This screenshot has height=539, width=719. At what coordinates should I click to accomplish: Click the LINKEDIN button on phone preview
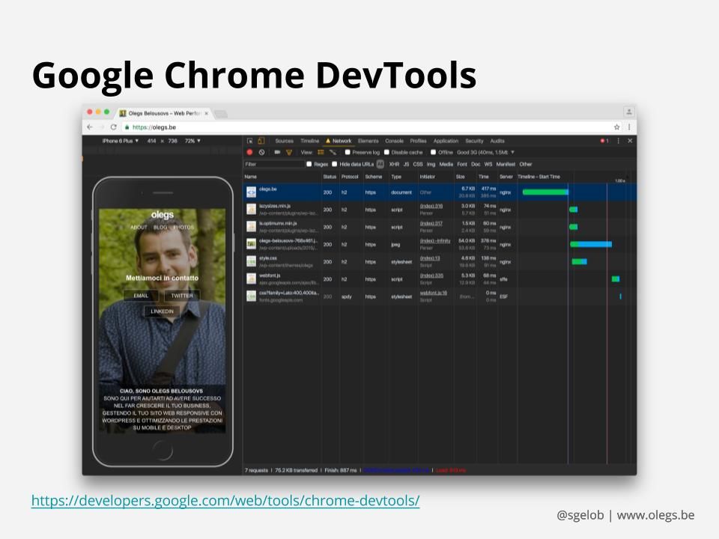click(x=163, y=311)
